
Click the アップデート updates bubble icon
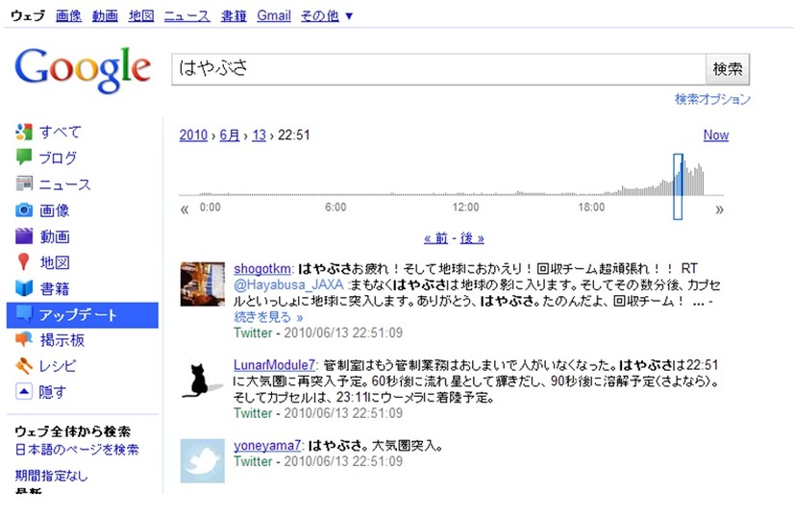[24, 314]
